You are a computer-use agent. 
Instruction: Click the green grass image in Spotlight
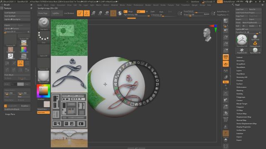click(x=69, y=38)
